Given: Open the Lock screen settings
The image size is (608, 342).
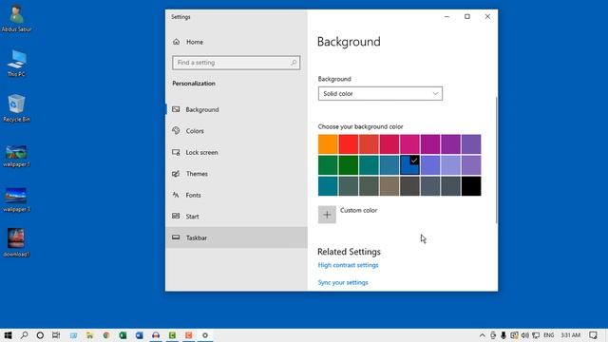Looking at the screenshot, I should tap(237, 152).
